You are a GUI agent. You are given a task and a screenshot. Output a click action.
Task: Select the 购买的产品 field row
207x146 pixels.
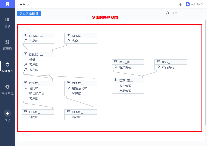[38, 94]
